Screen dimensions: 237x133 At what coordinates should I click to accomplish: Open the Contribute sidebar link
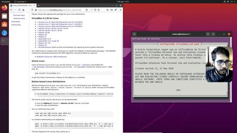point(16,21)
